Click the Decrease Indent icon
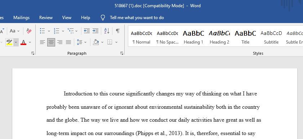The width and height of the screenshot is (303, 139). (x=87, y=31)
